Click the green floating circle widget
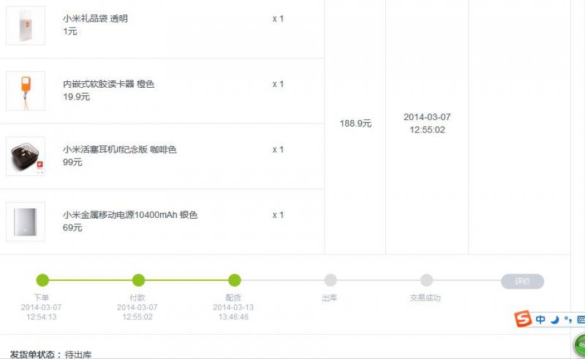585x359 pixels. coord(579,345)
